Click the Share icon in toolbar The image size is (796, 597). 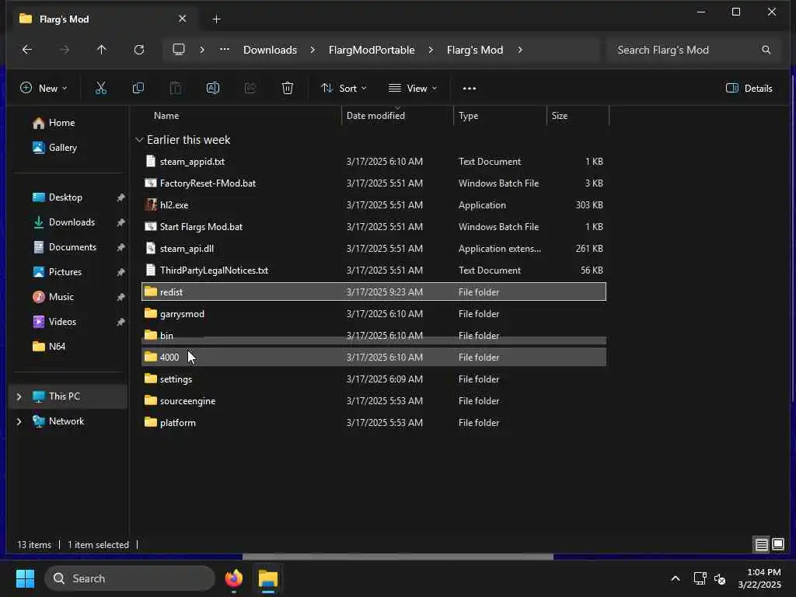250,89
